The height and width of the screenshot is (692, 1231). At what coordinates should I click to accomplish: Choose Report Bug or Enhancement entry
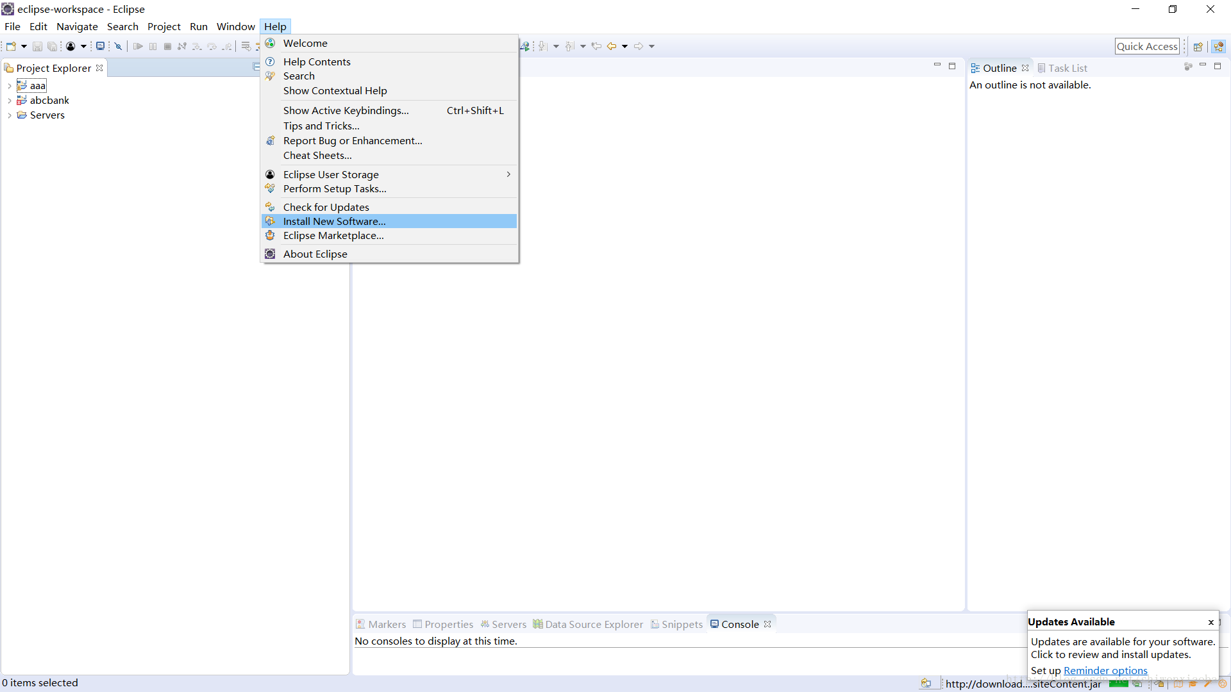click(389, 140)
